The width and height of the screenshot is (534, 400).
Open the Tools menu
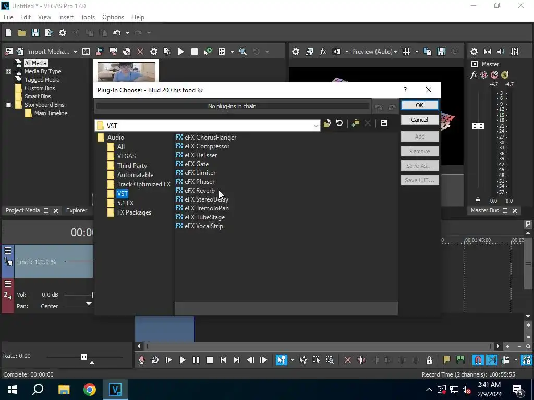(88, 17)
